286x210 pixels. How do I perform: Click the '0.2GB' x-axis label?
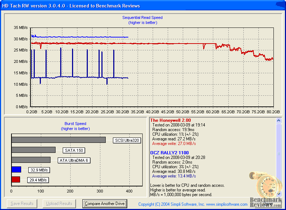point(32,112)
